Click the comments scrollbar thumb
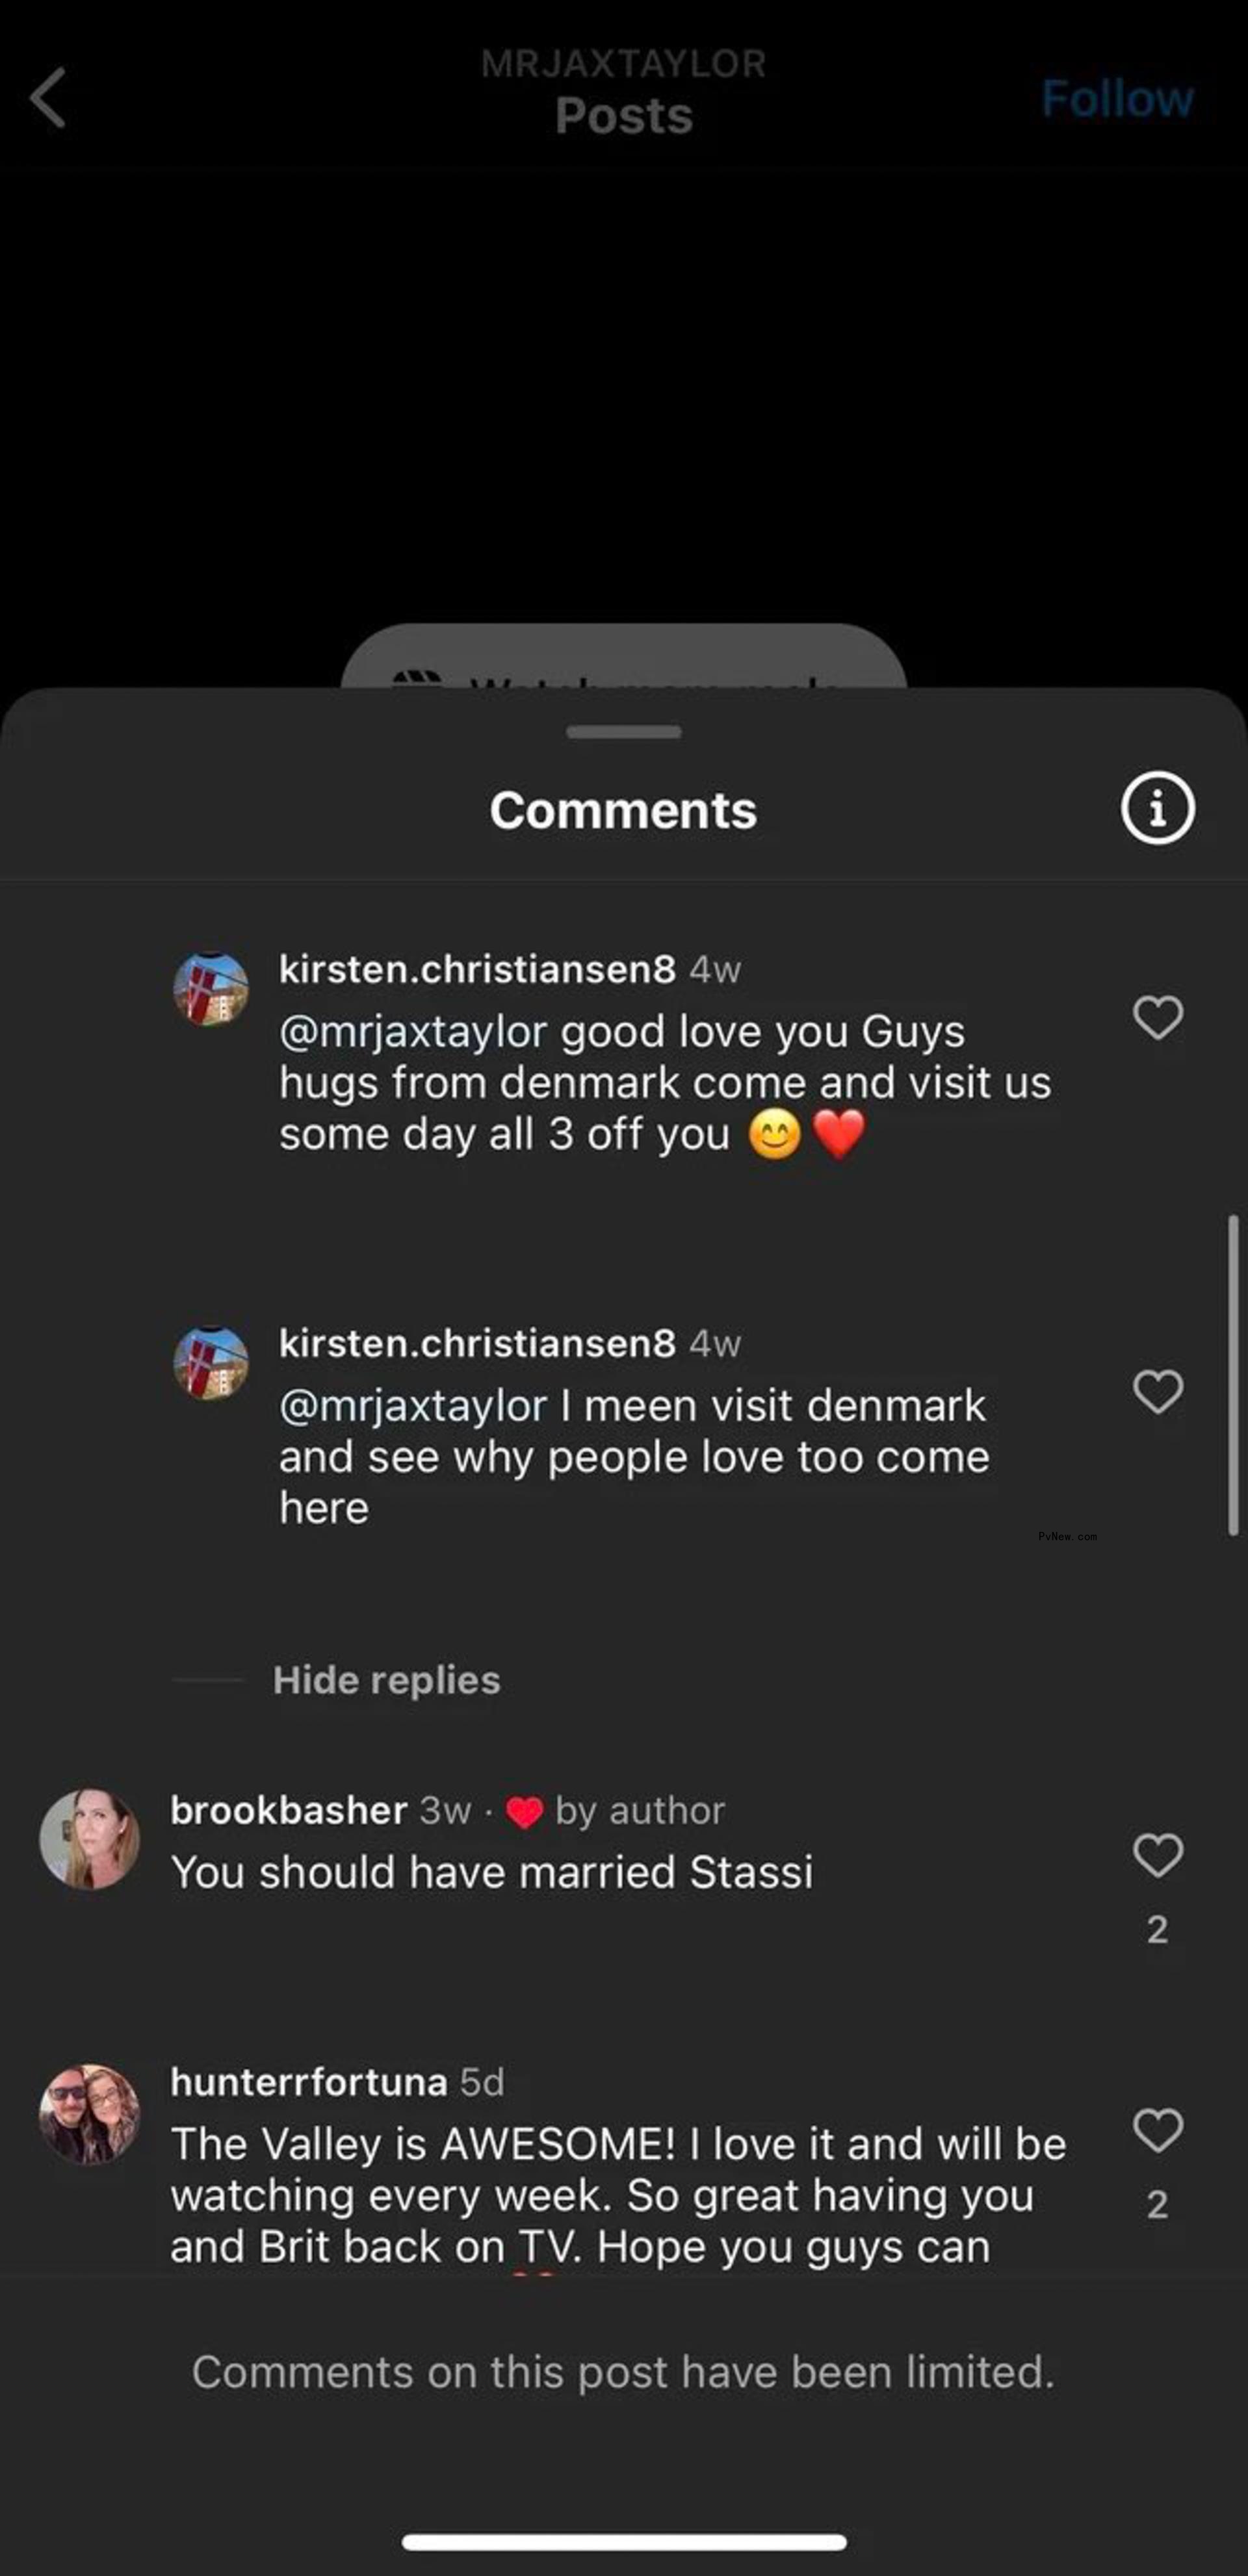This screenshot has width=1248, height=2576. pos(1234,1375)
